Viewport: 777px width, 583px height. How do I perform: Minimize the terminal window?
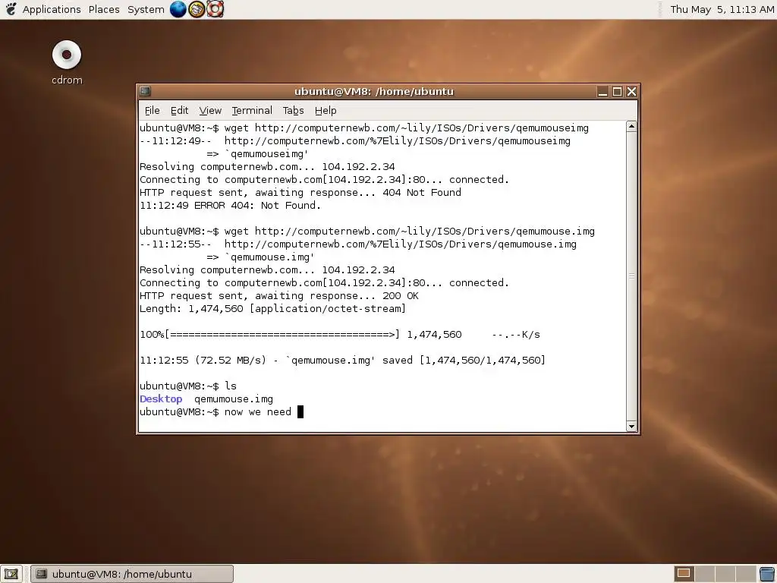pyautogui.click(x=602, y=92)
